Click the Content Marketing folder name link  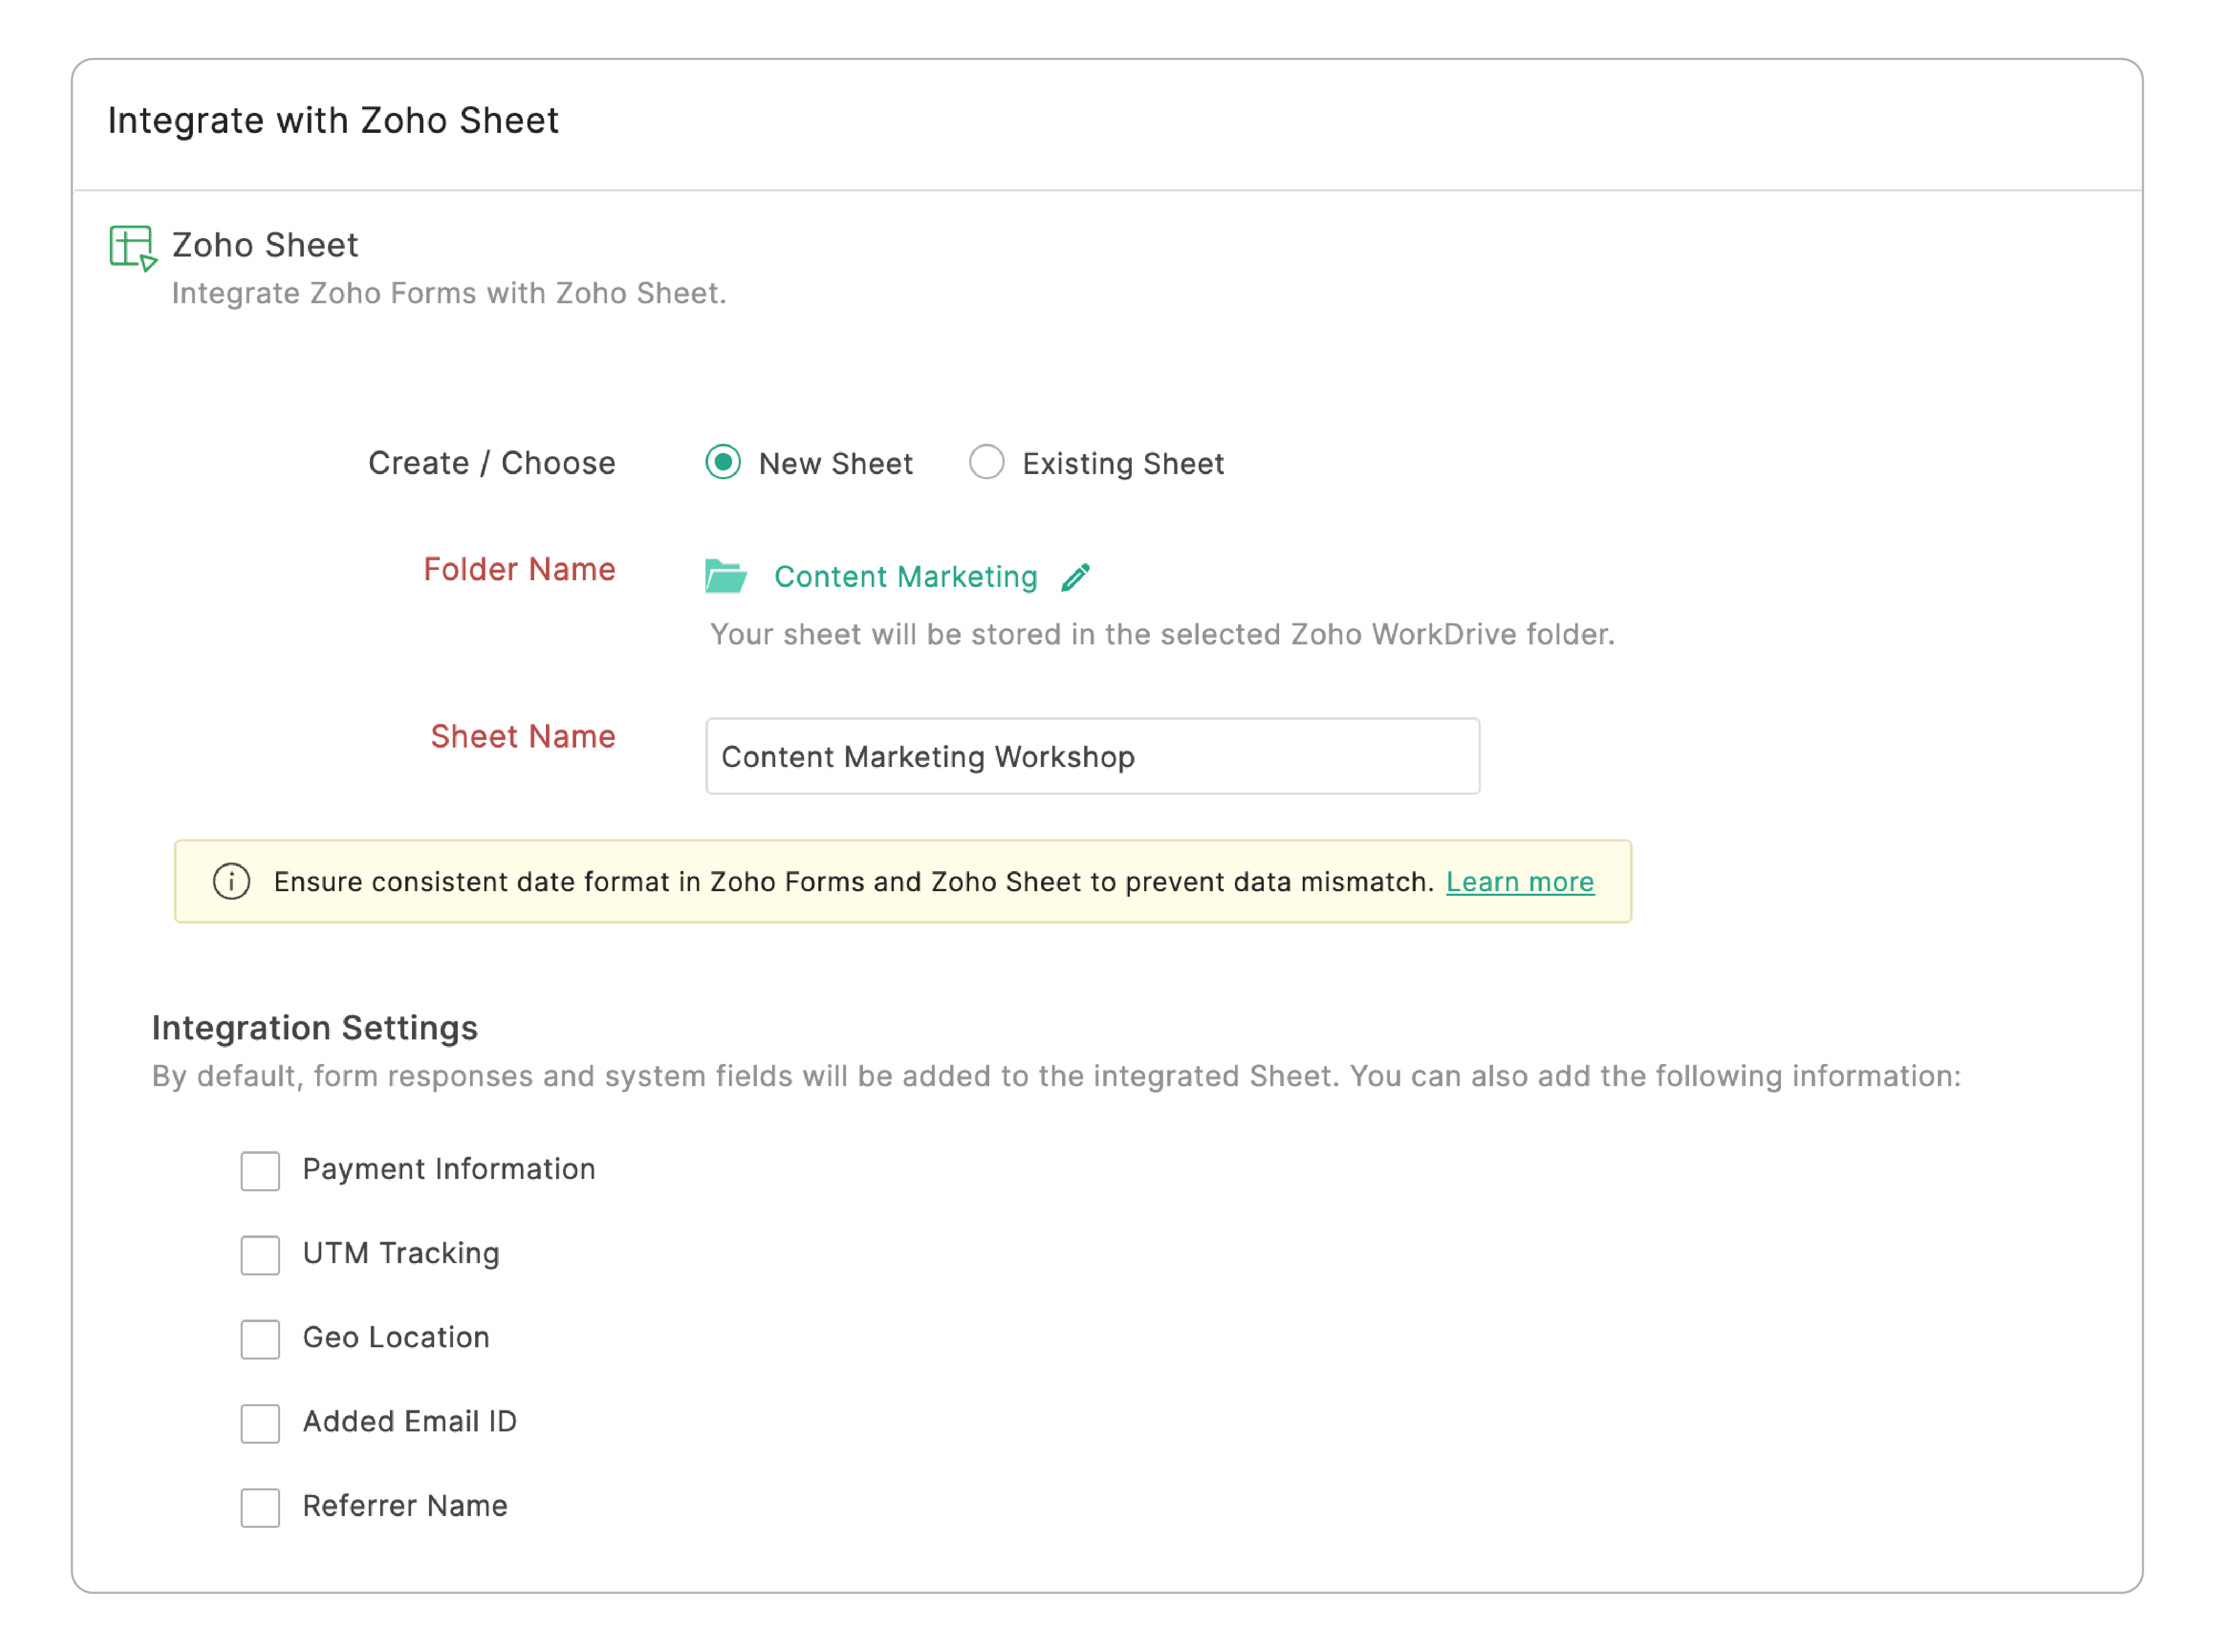(x=905, y=577)
